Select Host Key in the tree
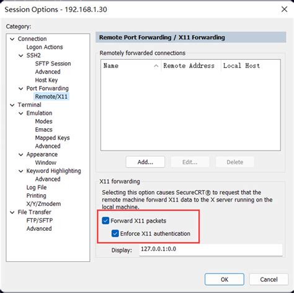This screenshot has height=293, width=294. (47, 80)
